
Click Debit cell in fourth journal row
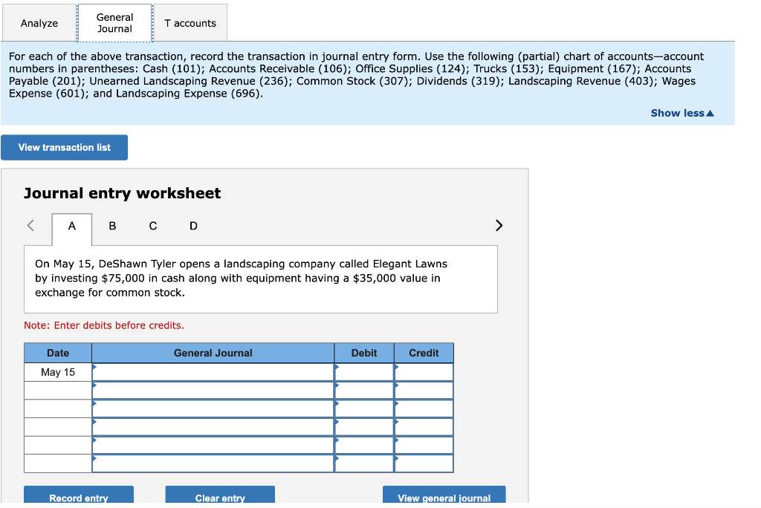pos(364,427)
